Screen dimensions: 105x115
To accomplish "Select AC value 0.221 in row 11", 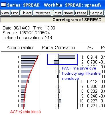I will pyautogui.click(x=92, y=106).
